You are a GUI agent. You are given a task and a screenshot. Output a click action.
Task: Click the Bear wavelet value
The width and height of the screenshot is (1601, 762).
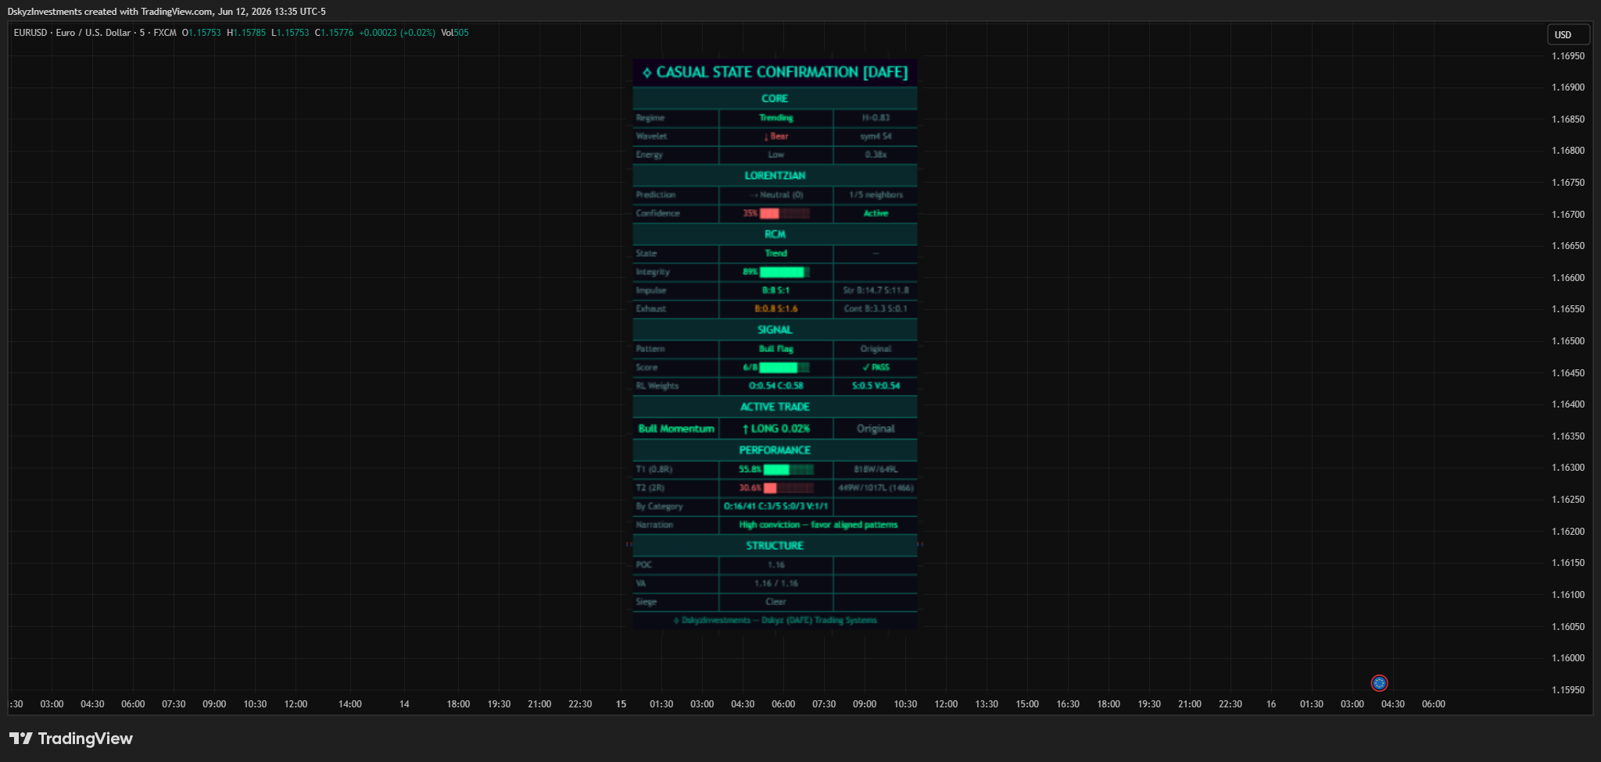coord(776,136)
